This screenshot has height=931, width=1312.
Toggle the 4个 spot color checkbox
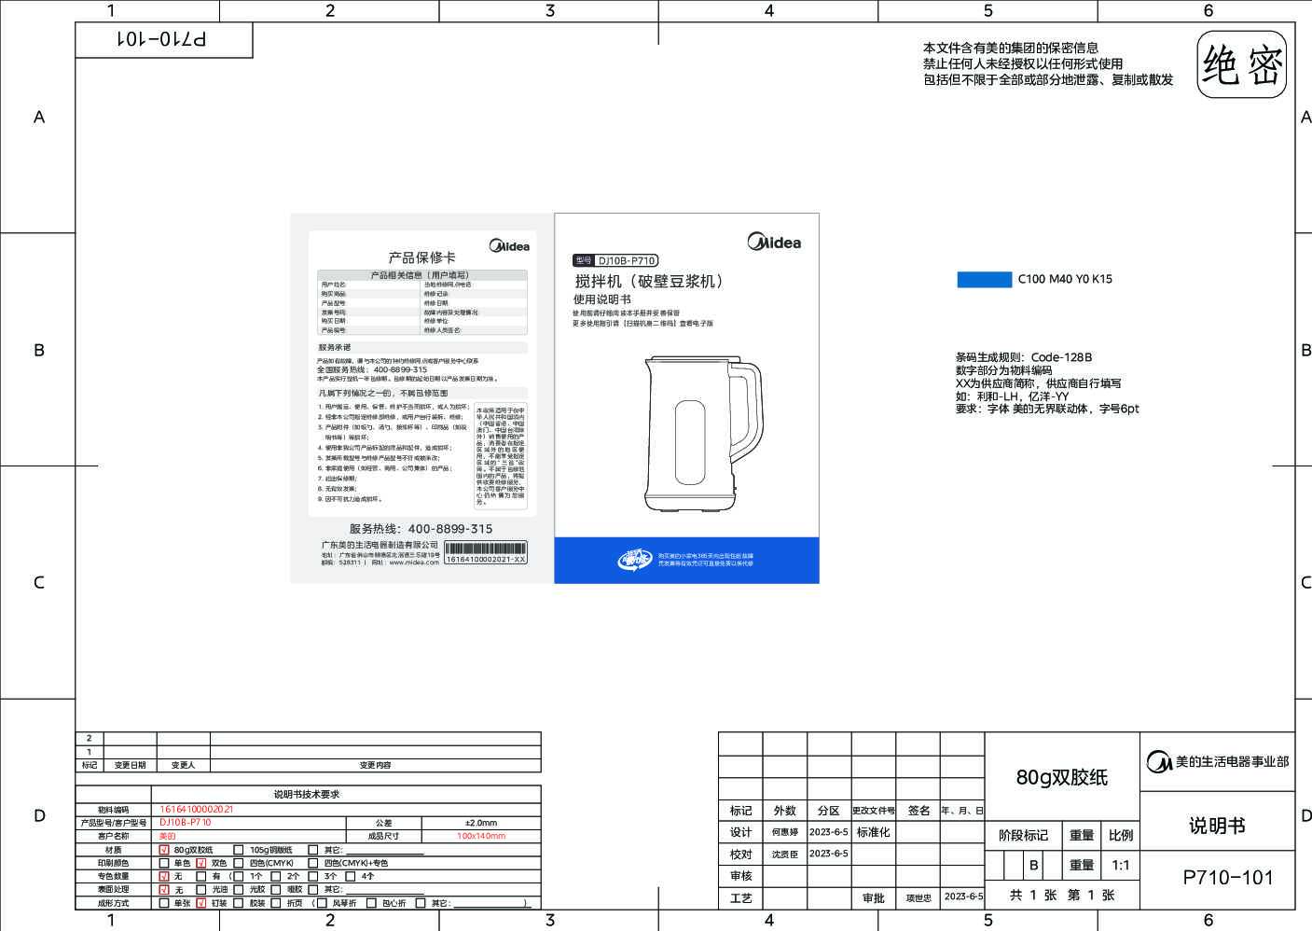coord(351,876)
